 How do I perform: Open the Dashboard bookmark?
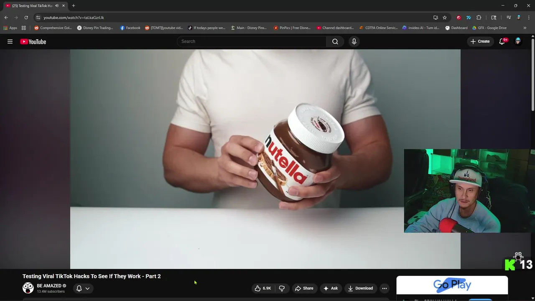(456, 28)
